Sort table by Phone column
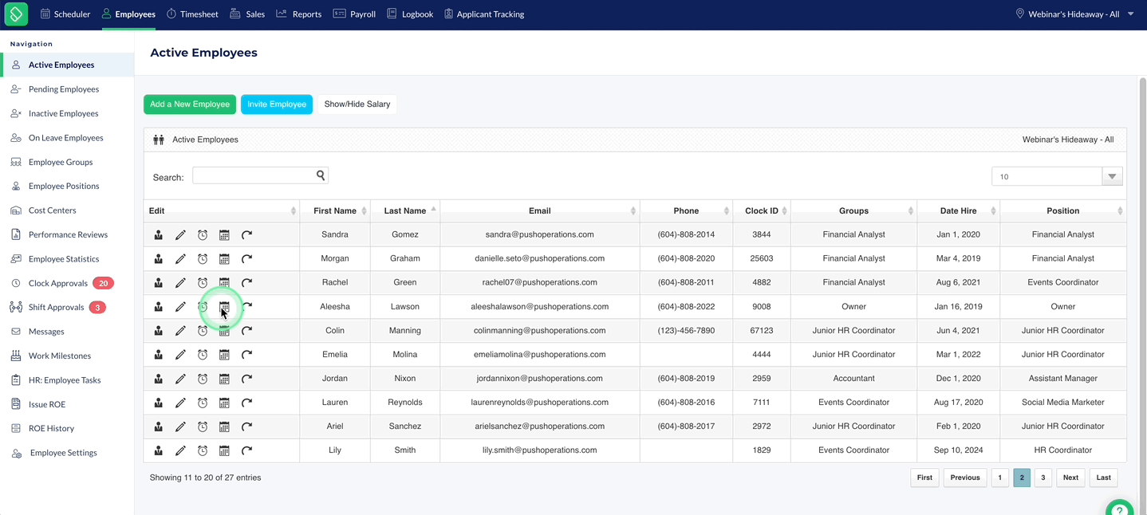The height and width of the screenshot is (515, 1147). pos(686,211)
